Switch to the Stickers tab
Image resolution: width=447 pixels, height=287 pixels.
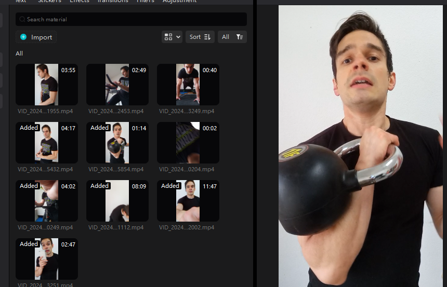coord(49,1)
